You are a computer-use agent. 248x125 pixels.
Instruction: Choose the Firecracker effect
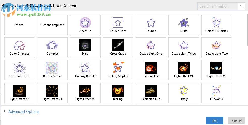151,70
